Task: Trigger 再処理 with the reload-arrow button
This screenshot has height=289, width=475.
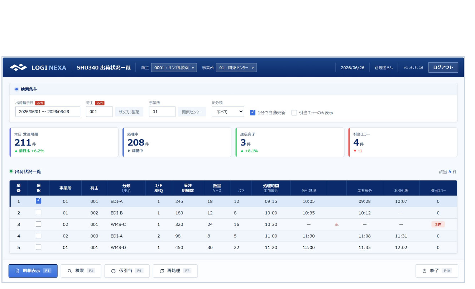Action: coord(175,271)
